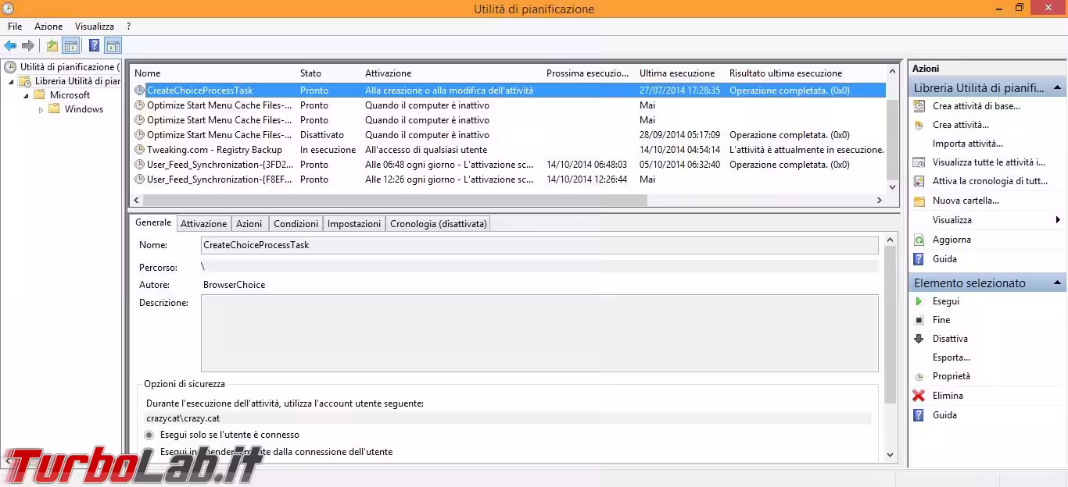Switch to the Attivazione tab
Screen dimensions: 1068x487
pos(203,224)
